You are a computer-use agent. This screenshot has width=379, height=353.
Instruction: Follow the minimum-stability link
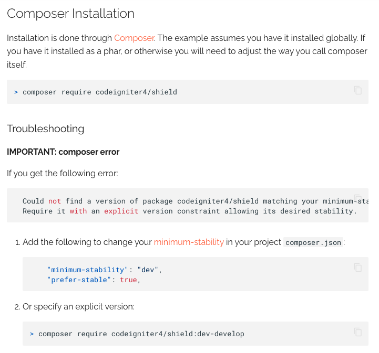(x=189, y=242)
